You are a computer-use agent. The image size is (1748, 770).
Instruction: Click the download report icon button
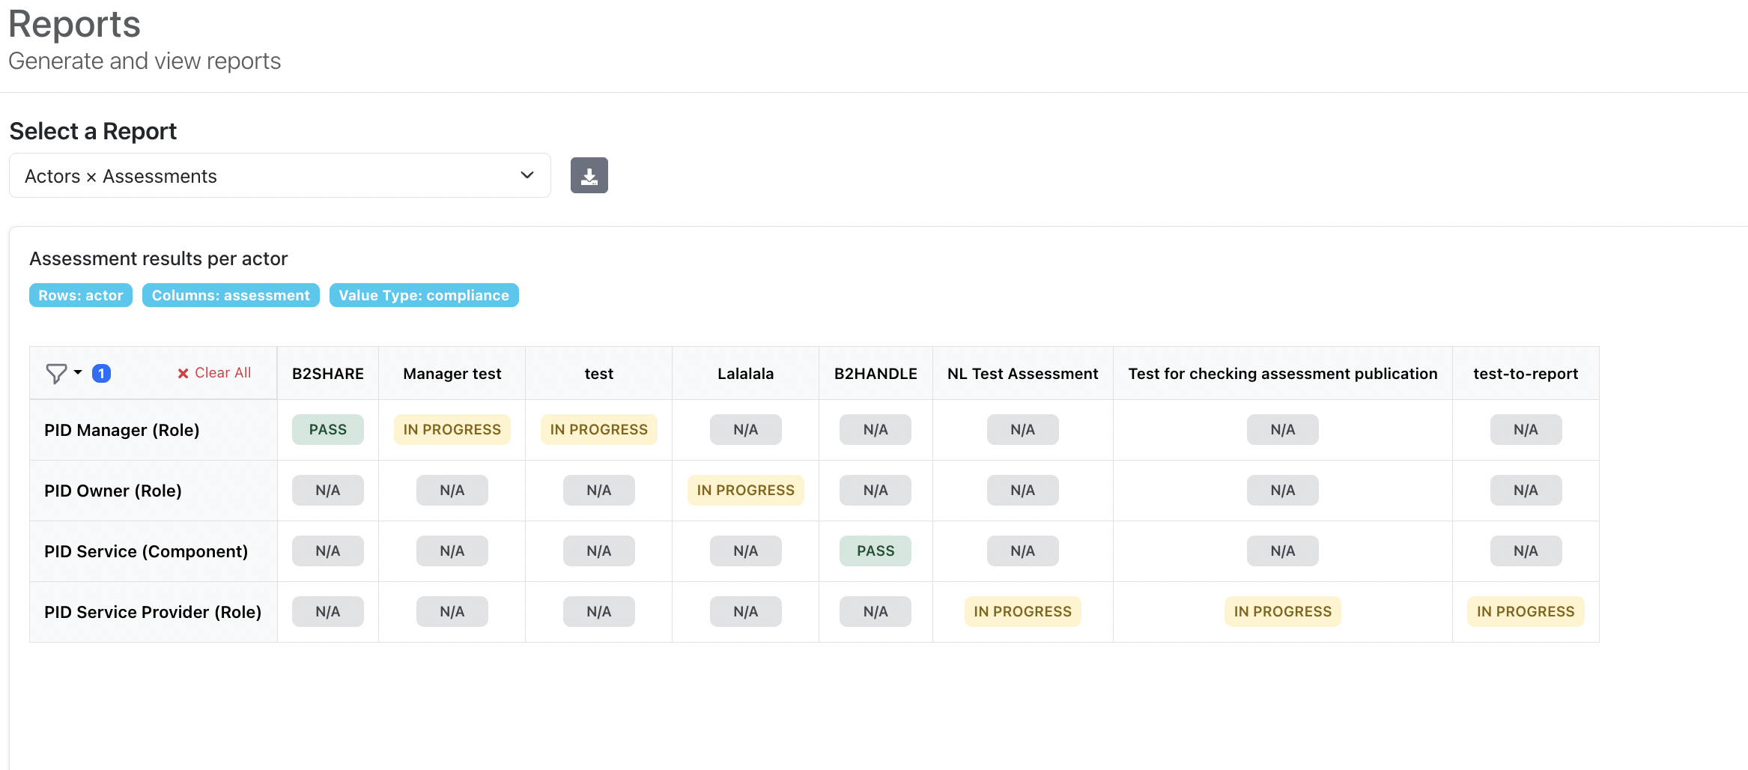point(589,176)
